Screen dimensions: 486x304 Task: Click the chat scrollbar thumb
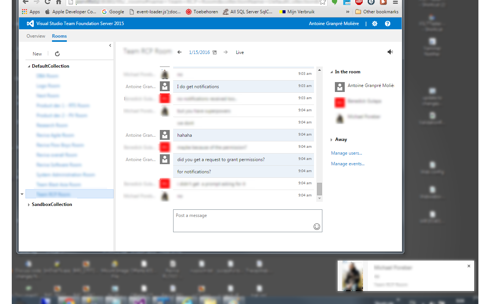[320, 189]
